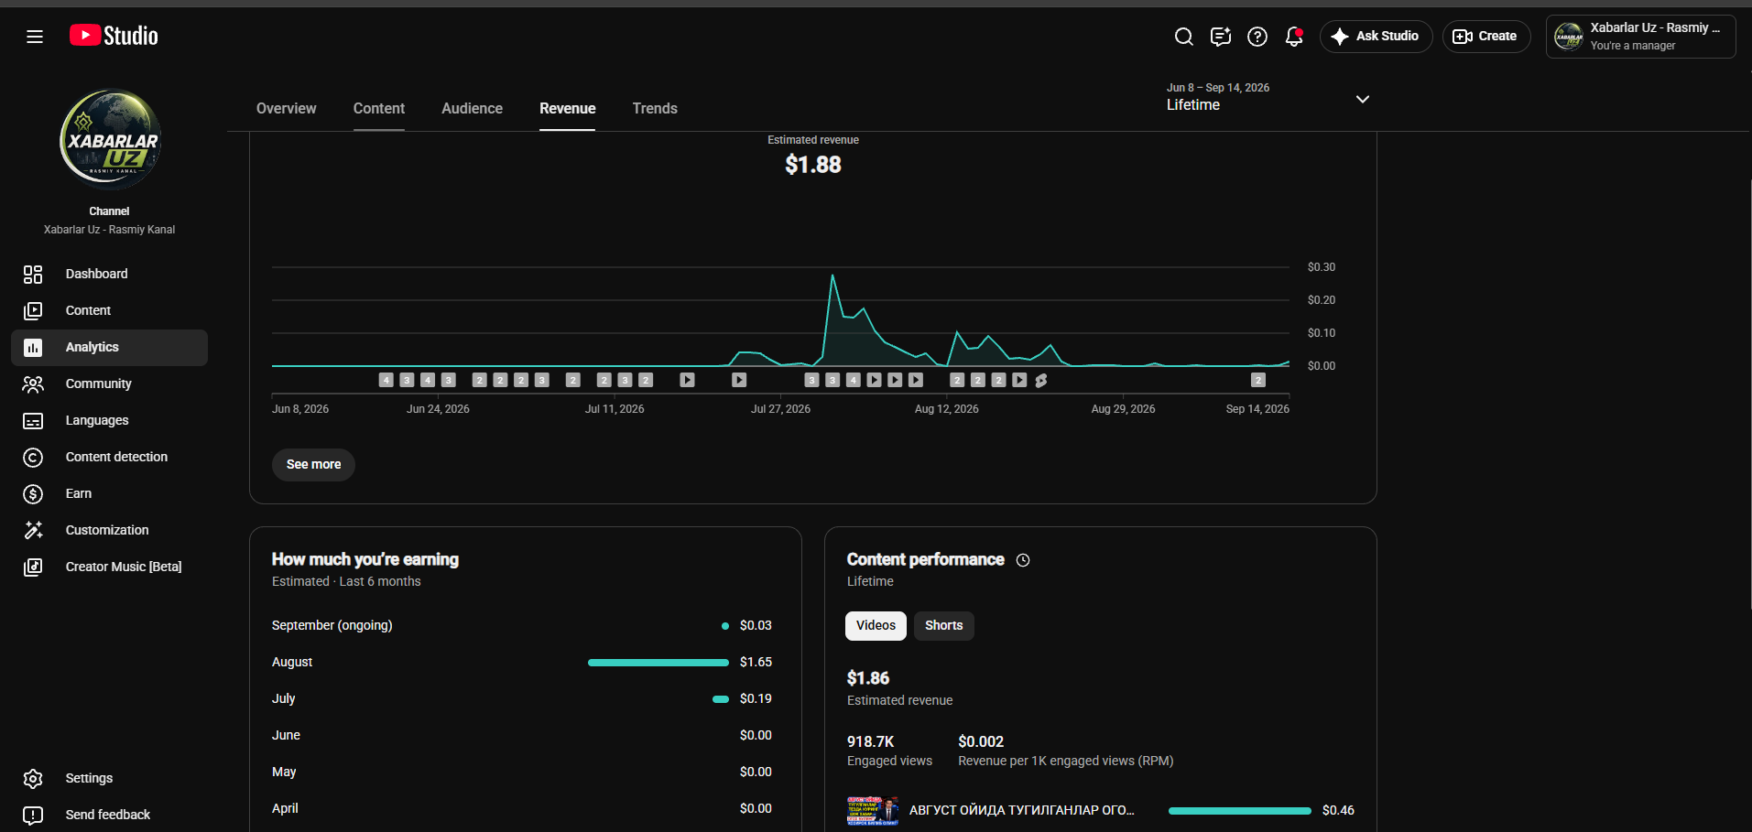
Task: Click the video thumbnail for АВГУСТ ОЙИДА
Action: coord(873,811)
